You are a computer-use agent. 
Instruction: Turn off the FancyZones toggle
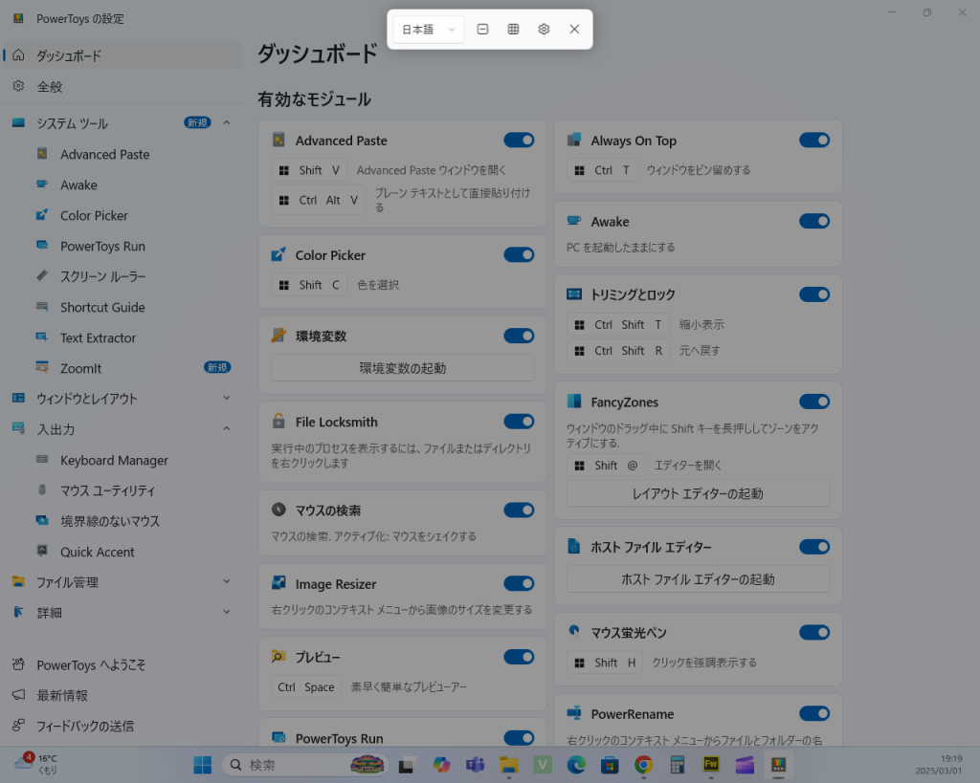click(813, 402)
